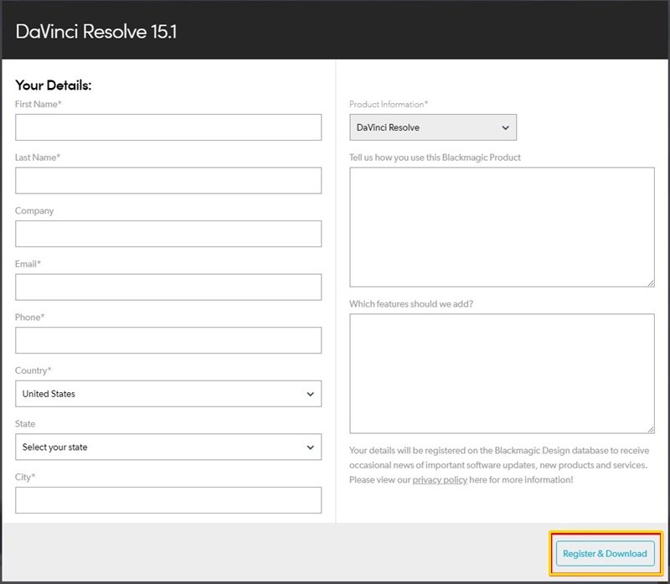Click the 'State' label
Screen dimensions: 670x584
25,424
